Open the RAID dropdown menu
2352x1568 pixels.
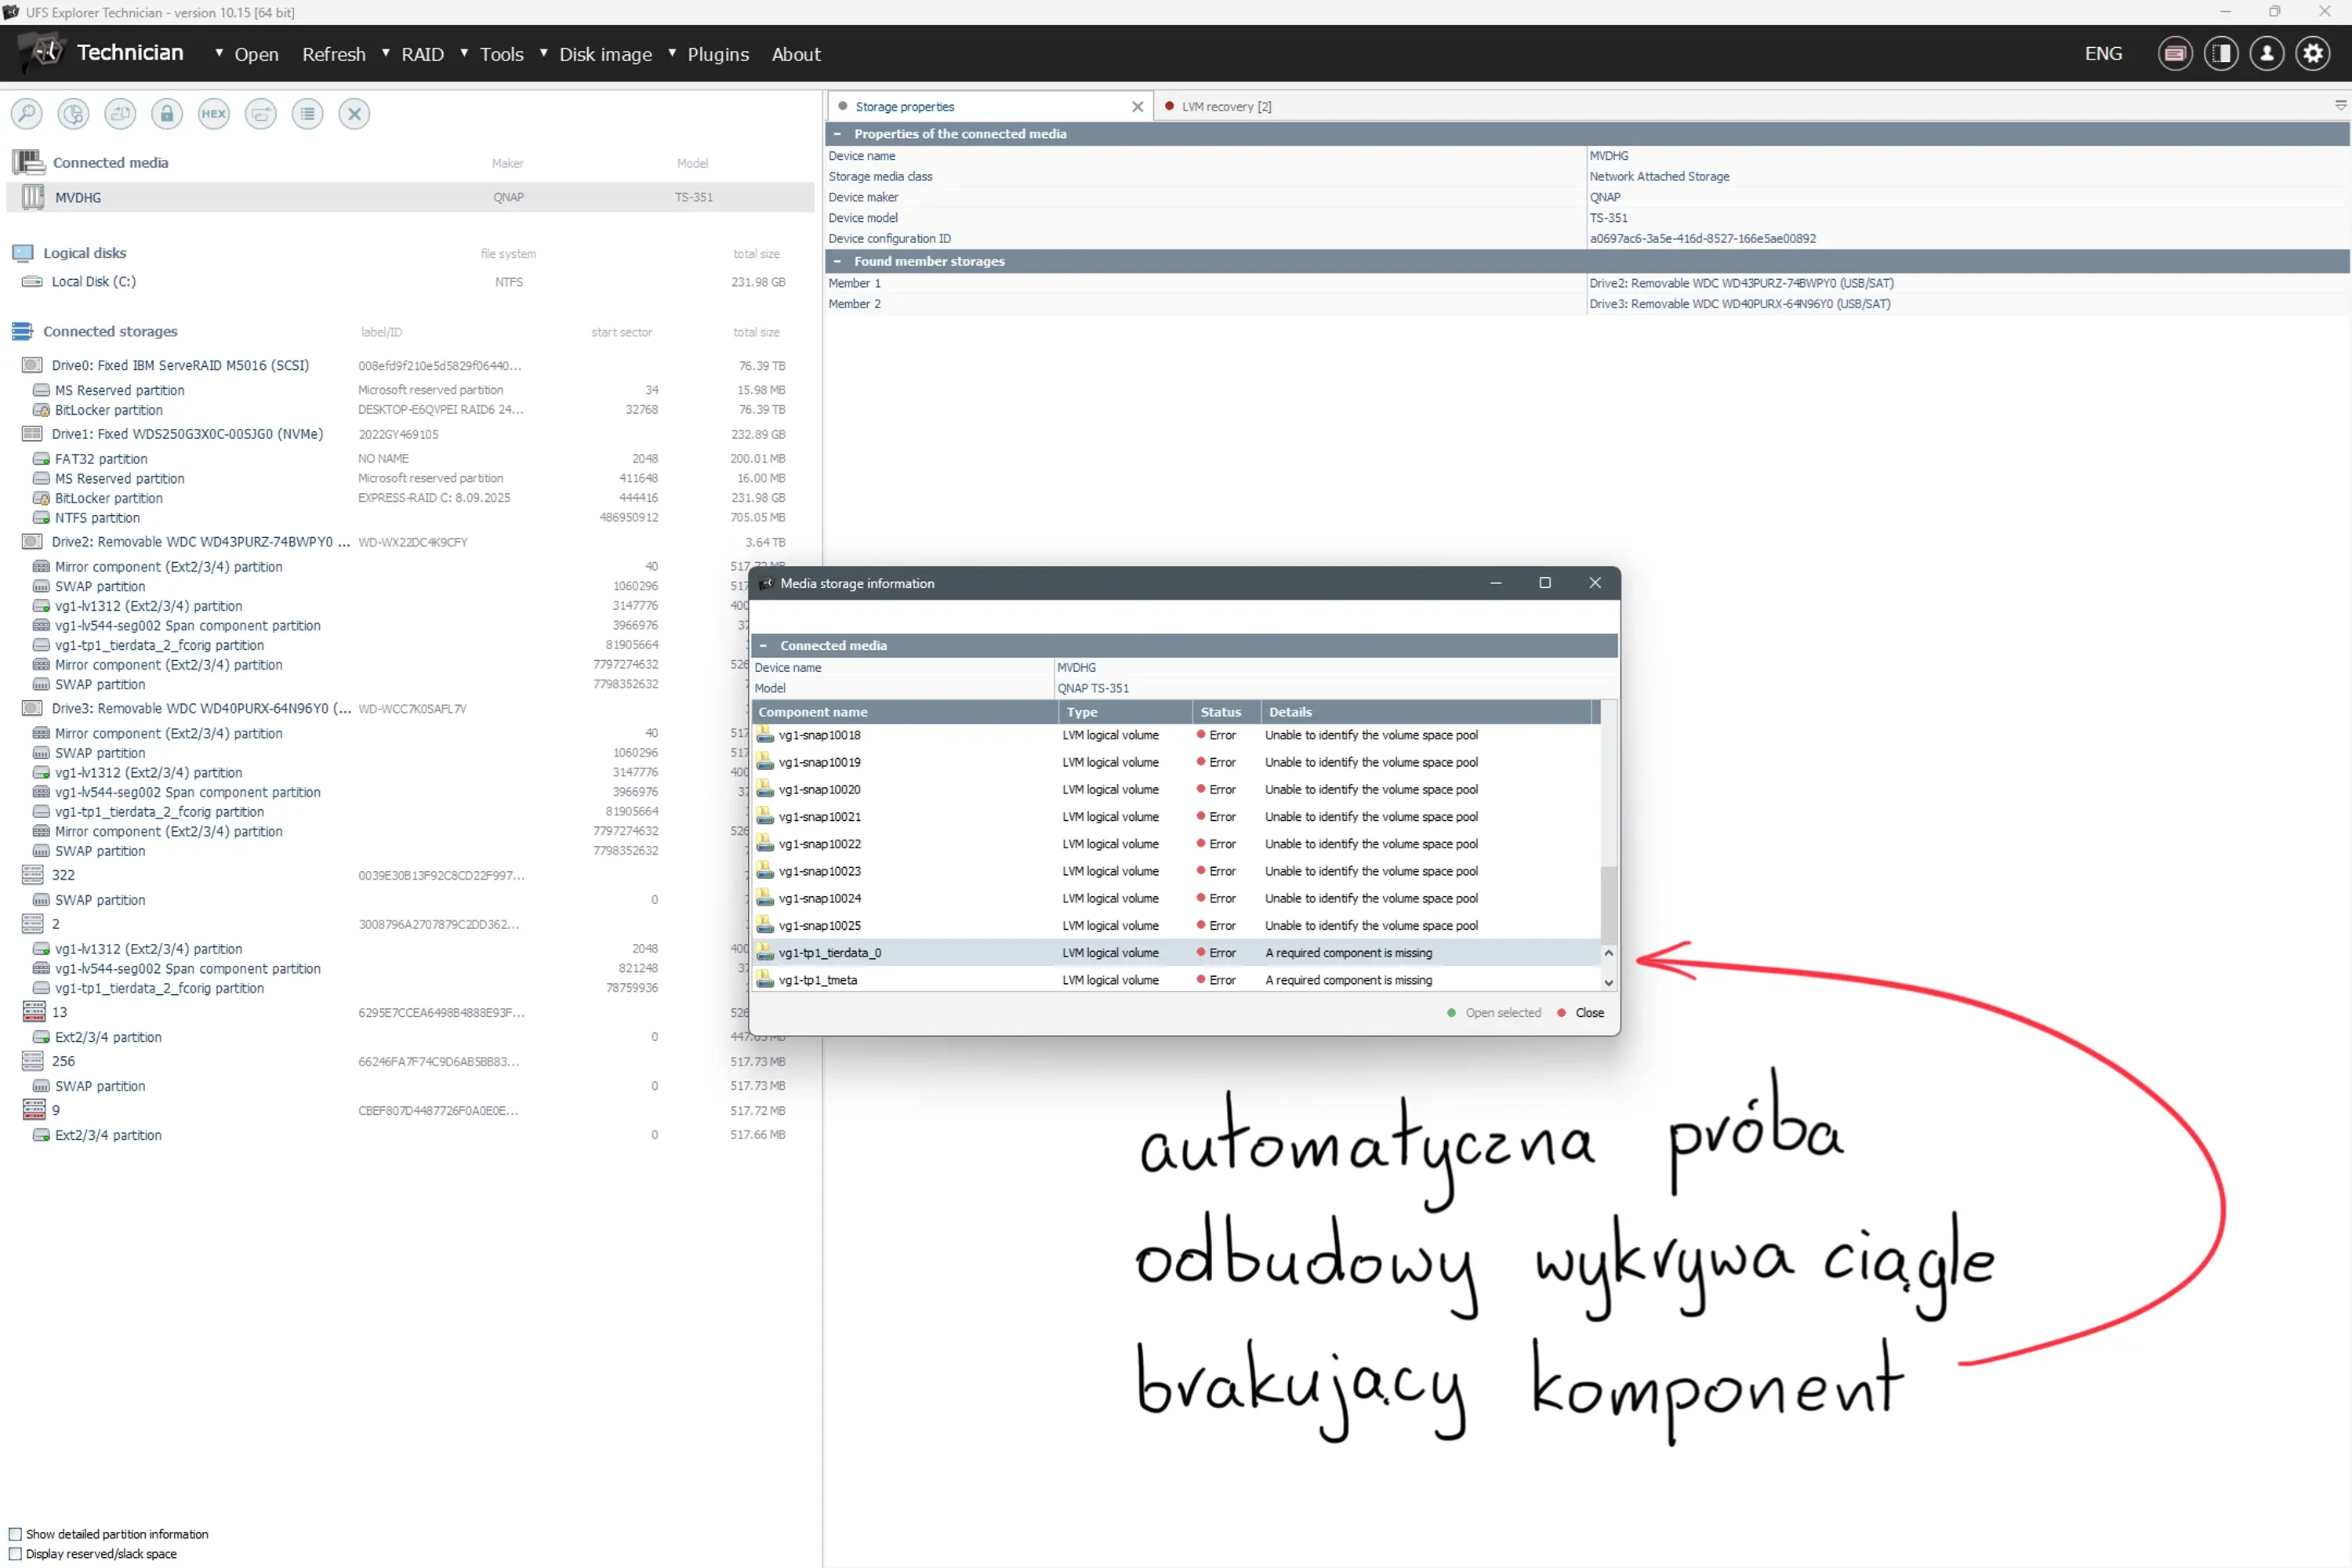click(421, 54)
